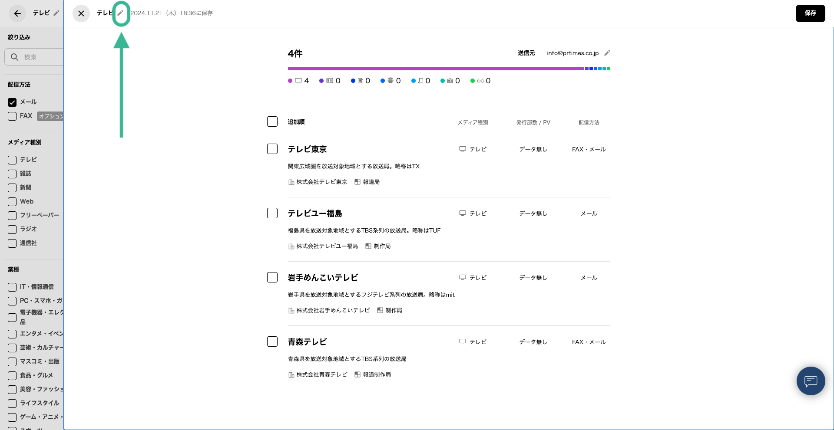Image resolution: width=834 pixels, height=430 pixels.
Task: Open the chat support bubble
Action: tap(811, 381)
